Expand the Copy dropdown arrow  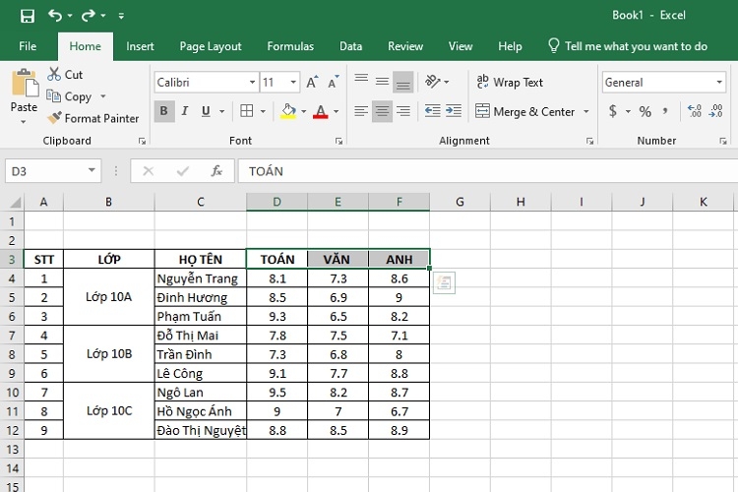click(x=103, y=96)
